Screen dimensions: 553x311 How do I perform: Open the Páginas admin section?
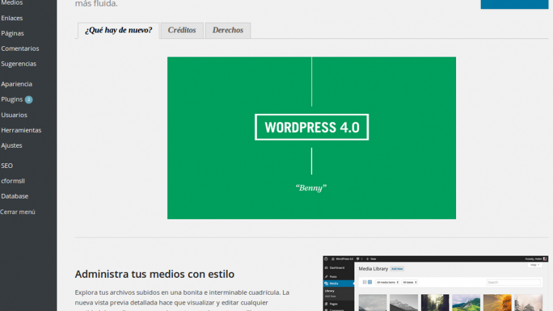coord(12,33)
